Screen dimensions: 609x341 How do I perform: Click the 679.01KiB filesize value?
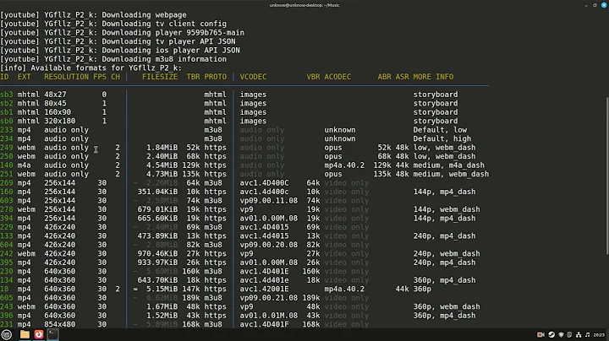click(x=157, y=209)
